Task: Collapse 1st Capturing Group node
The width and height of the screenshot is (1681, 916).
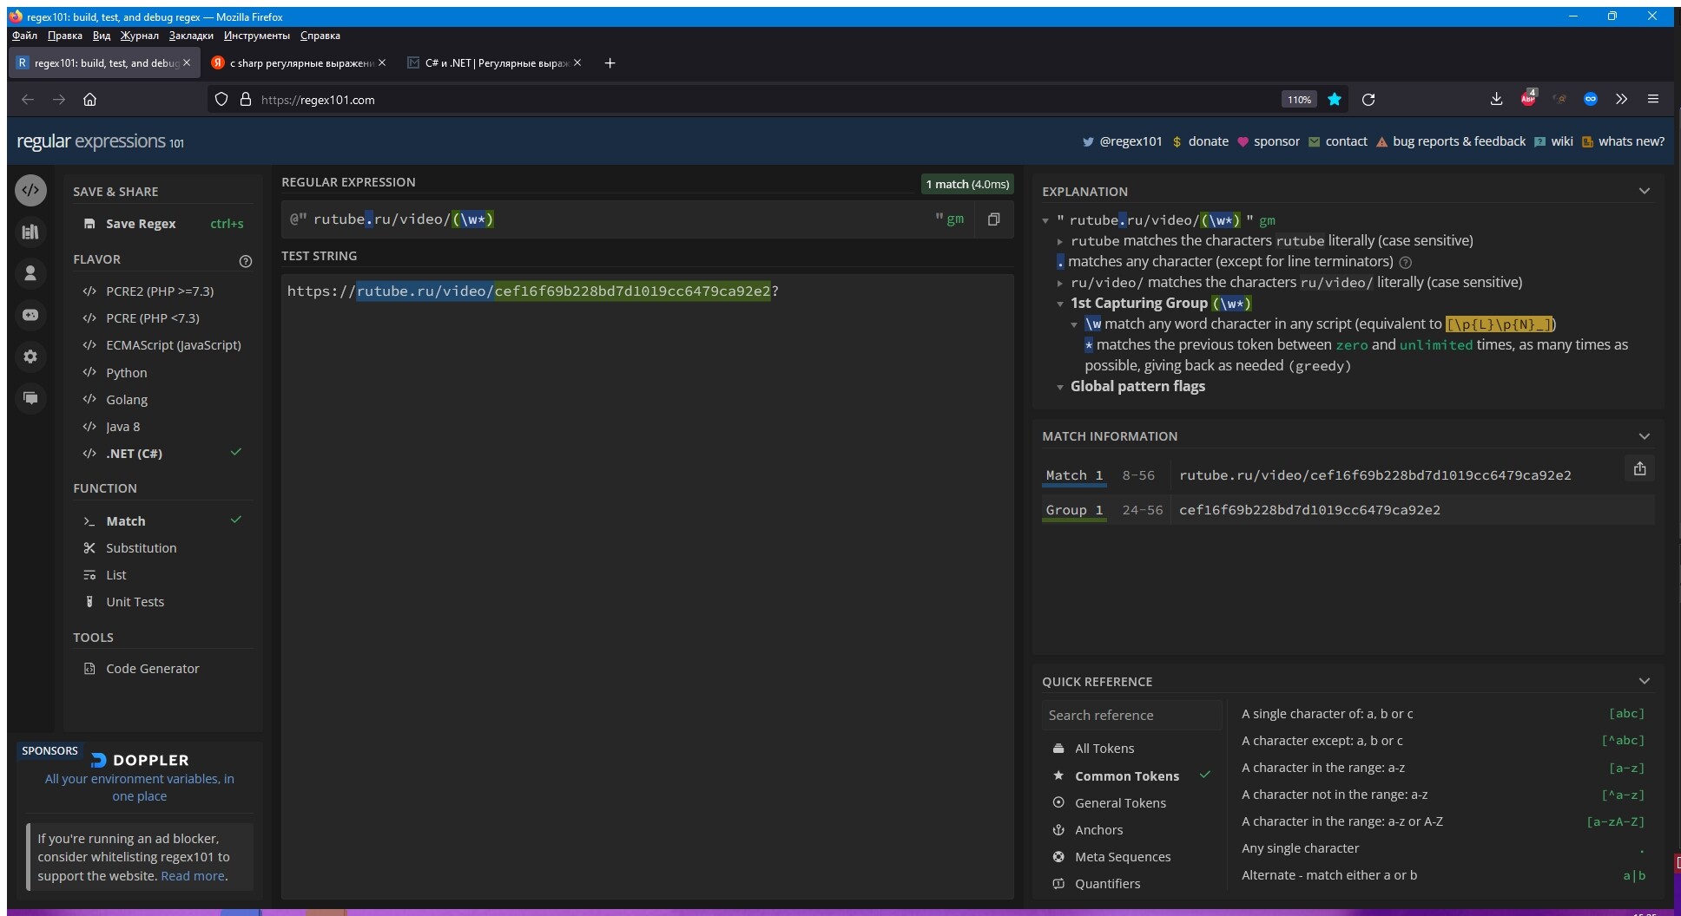Action: 1060,304
